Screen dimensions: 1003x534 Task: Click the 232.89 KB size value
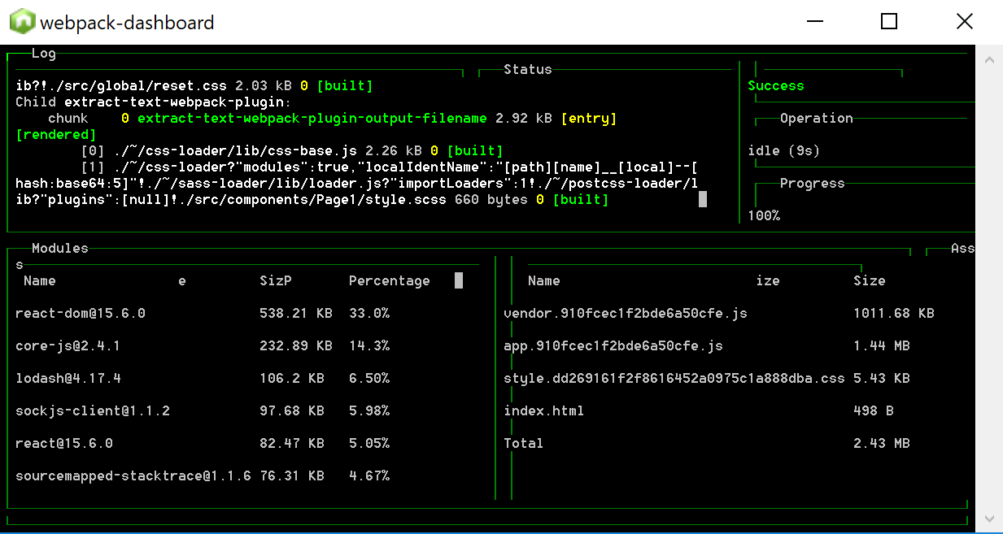pos(296,346)
